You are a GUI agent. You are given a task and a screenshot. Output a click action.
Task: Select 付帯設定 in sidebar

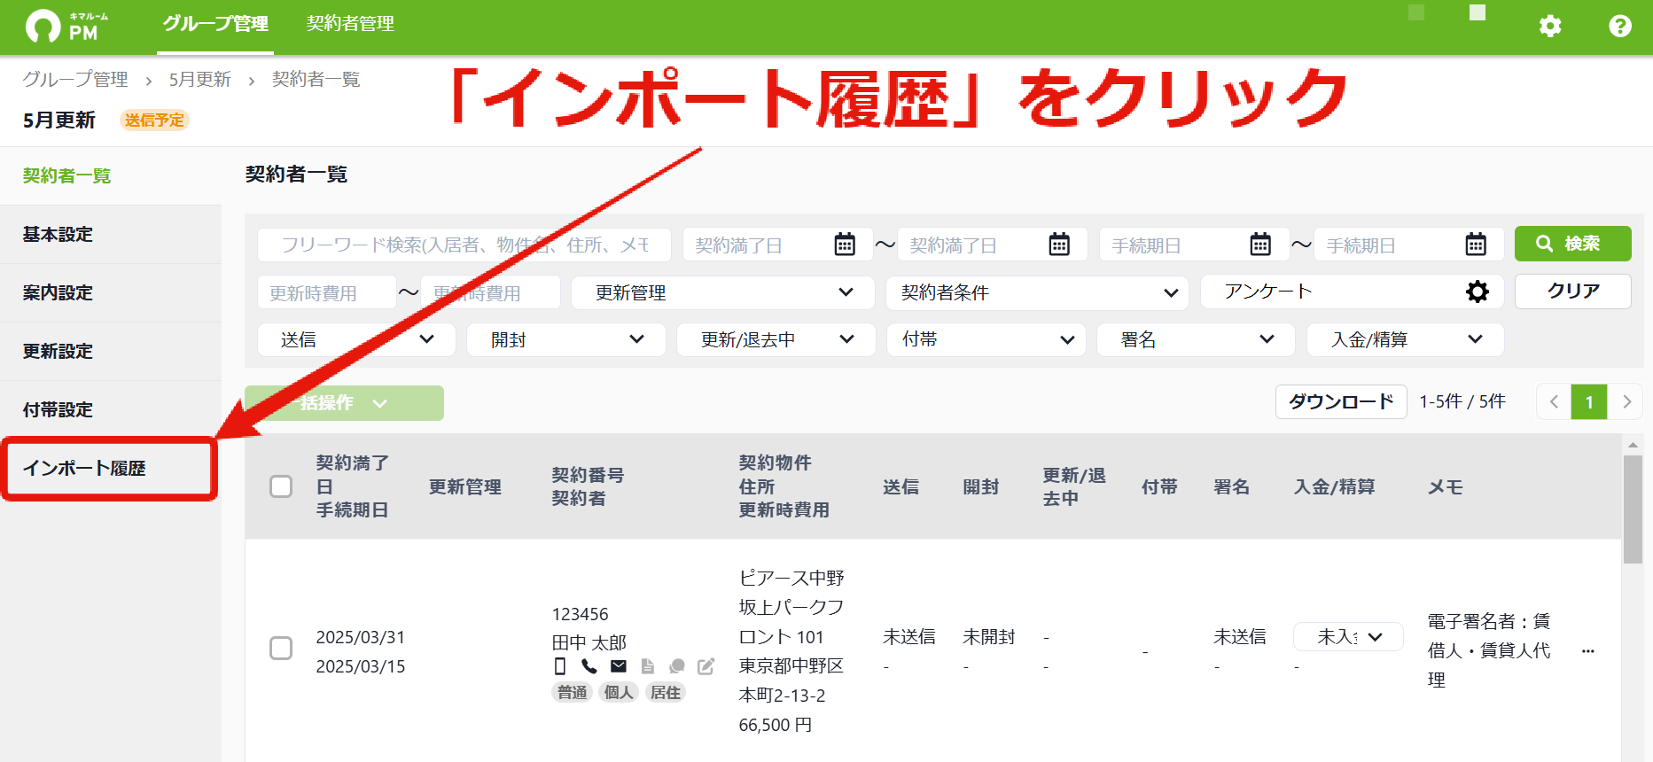click(110, 409)
